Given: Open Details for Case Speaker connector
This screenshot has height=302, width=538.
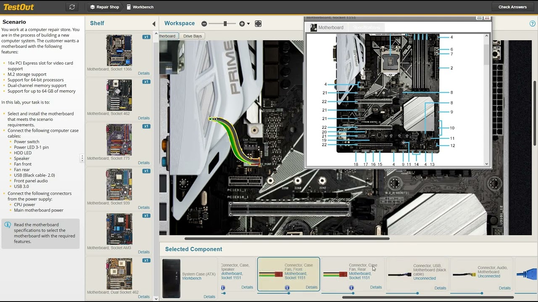Looking at the screenshot, I should click(x=247, y=287).
